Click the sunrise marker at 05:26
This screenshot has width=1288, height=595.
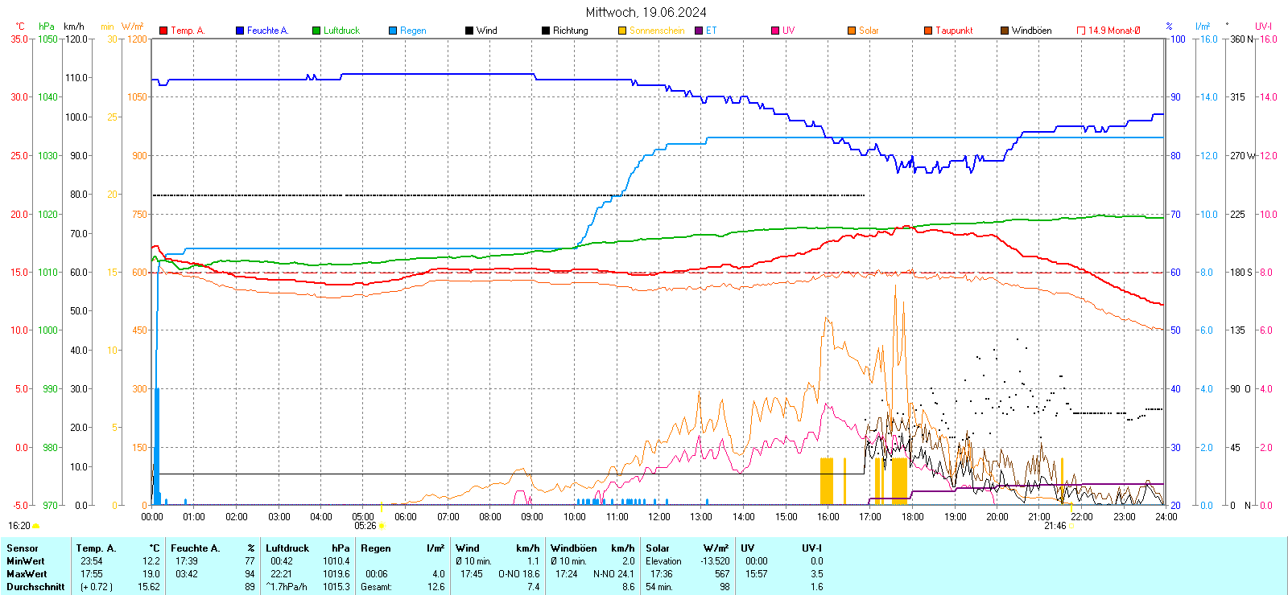(x=382, y=526)
